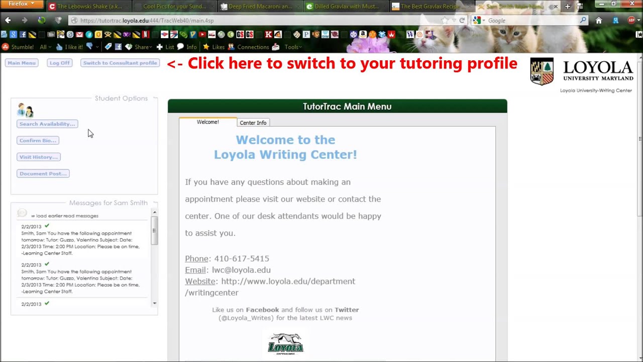Viewport: 643px width, 362px height.
Task: Click the I like it thumbs-up
Action: 69,47
